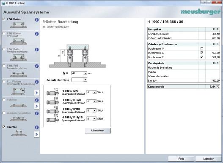Show info for F 55 Platten Fertigbearbeitung
This screenshot has width=223, height=163.
[37, 50]
